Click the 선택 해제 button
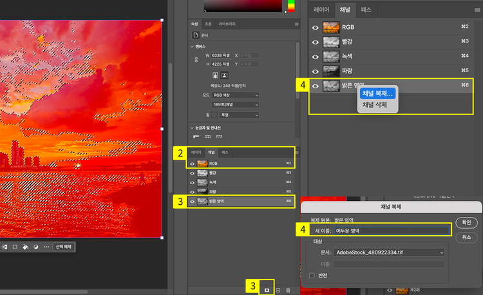483x295 pixels. [x=64, y=247]
